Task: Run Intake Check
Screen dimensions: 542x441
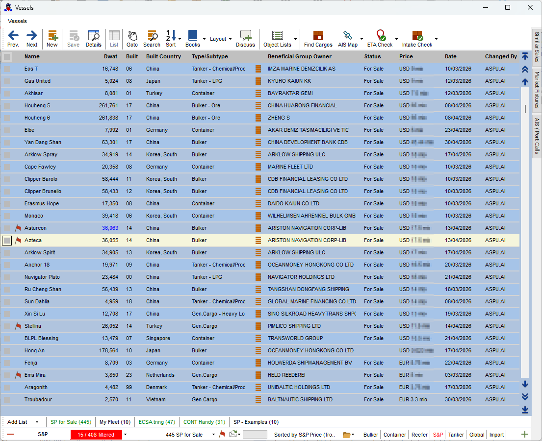Action: (x=417, y=38)
